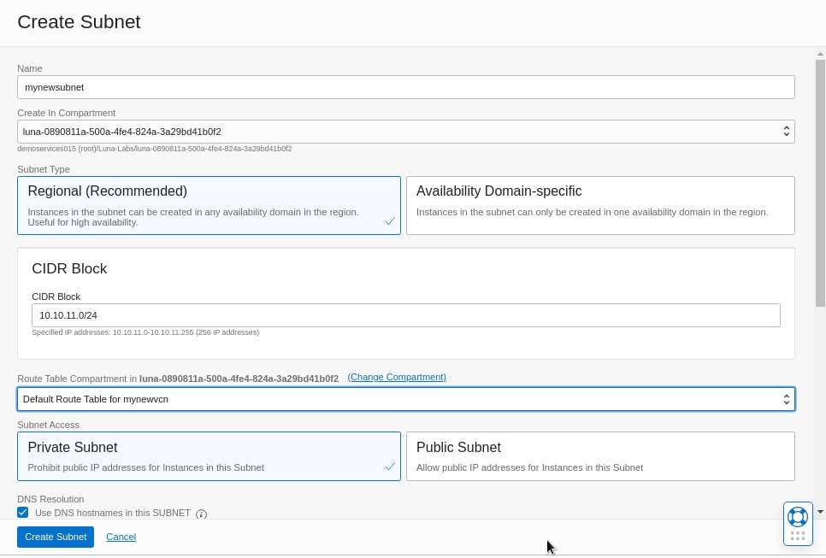Click the Create Subnet button
This screenshot has width=826, height=558.
point(55,537)
